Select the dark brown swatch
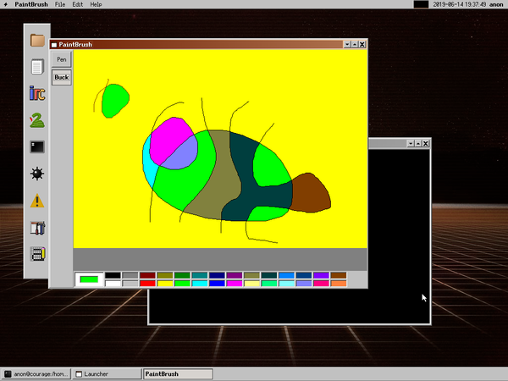 (x=339, y=275)
